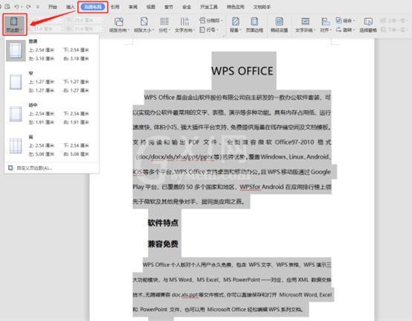Open the 选择窗格 selection pane
The width and height of the screenshot is (412, 321).
368,25
